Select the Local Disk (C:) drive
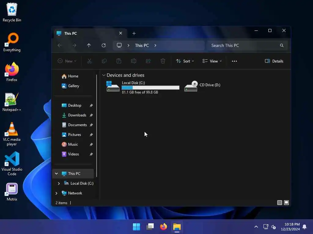The image size is (313, 234). (142, 87)
